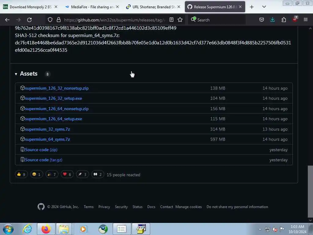313x235 pixels.
Task: Go back to the previous page
Action: click(x=7, y=20)
